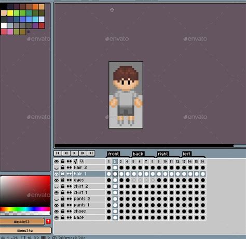Select frame 16 in the timeline header
Image resolution: width=246 pixels, height=239 pixels.
click(x=202, y=161)
